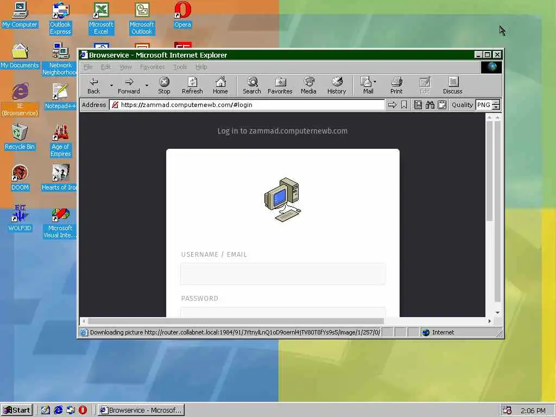Click the IE throbber globe logo
Image resolution: width=556 pixels, height=417 pixels.
pyautogui.click(x=491, y=67)
